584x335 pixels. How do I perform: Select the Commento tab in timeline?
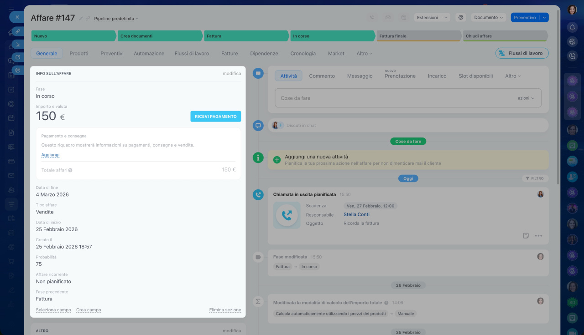322,76
